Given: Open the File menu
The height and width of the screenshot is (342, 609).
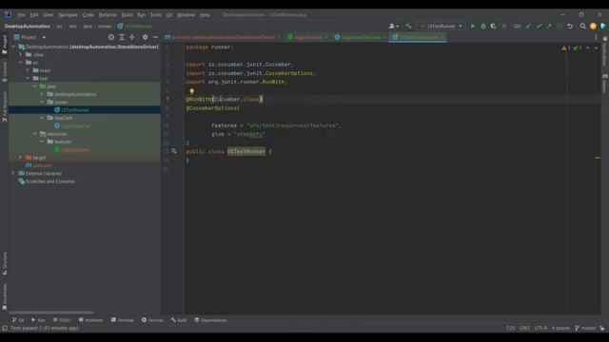Looking at the screenshot, I should [21, 15].
